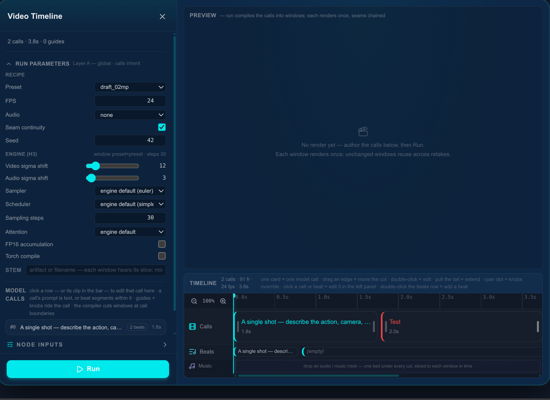The height and width of the screenshot is (400, 550).
Task: Select the Test call card
Action: coord(461,326)
